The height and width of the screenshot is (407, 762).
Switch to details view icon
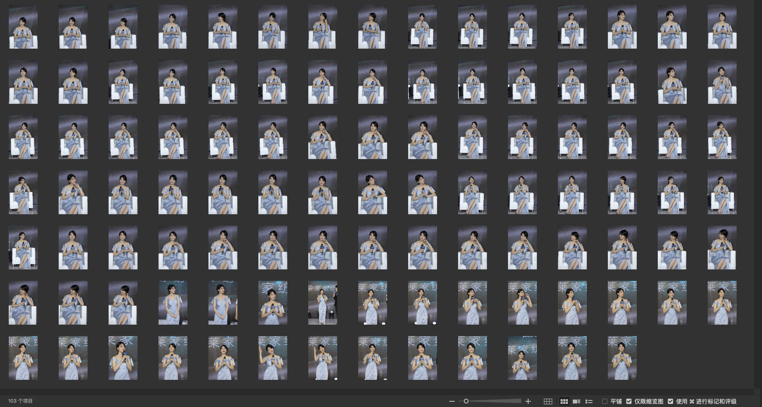pyautogui.click(x=576, y=401)
